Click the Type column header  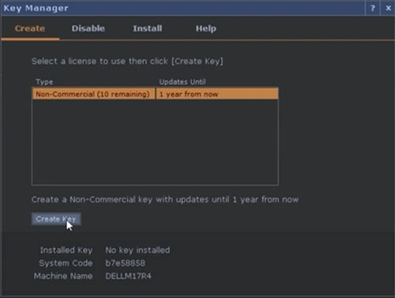point(44,82)
